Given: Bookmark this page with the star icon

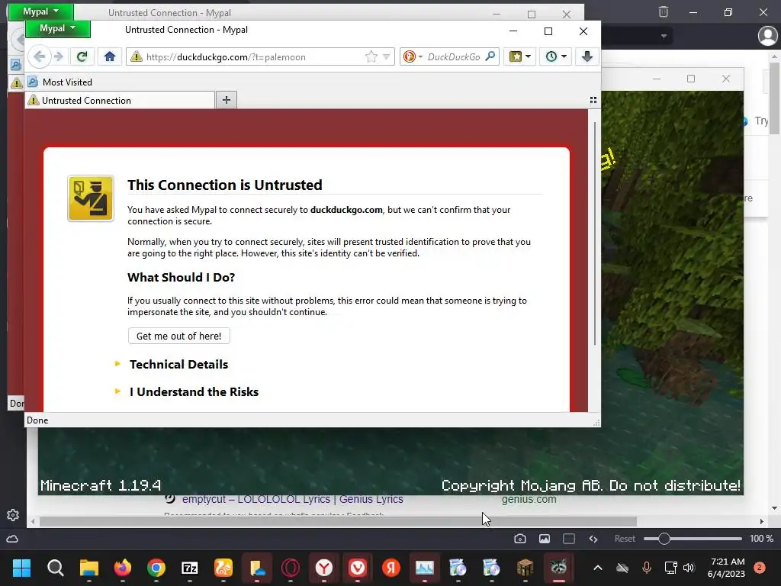Looking at the screenshot, I should point(371,56).
